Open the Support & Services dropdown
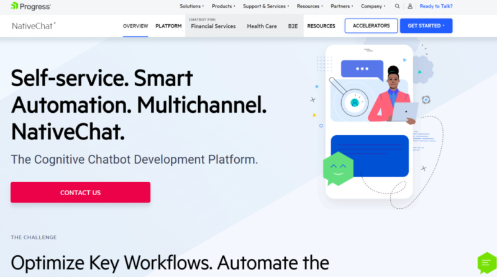Image resolution: width=497 pixels, height=277 pixels. pyautogui.click(x=265, y=6)
